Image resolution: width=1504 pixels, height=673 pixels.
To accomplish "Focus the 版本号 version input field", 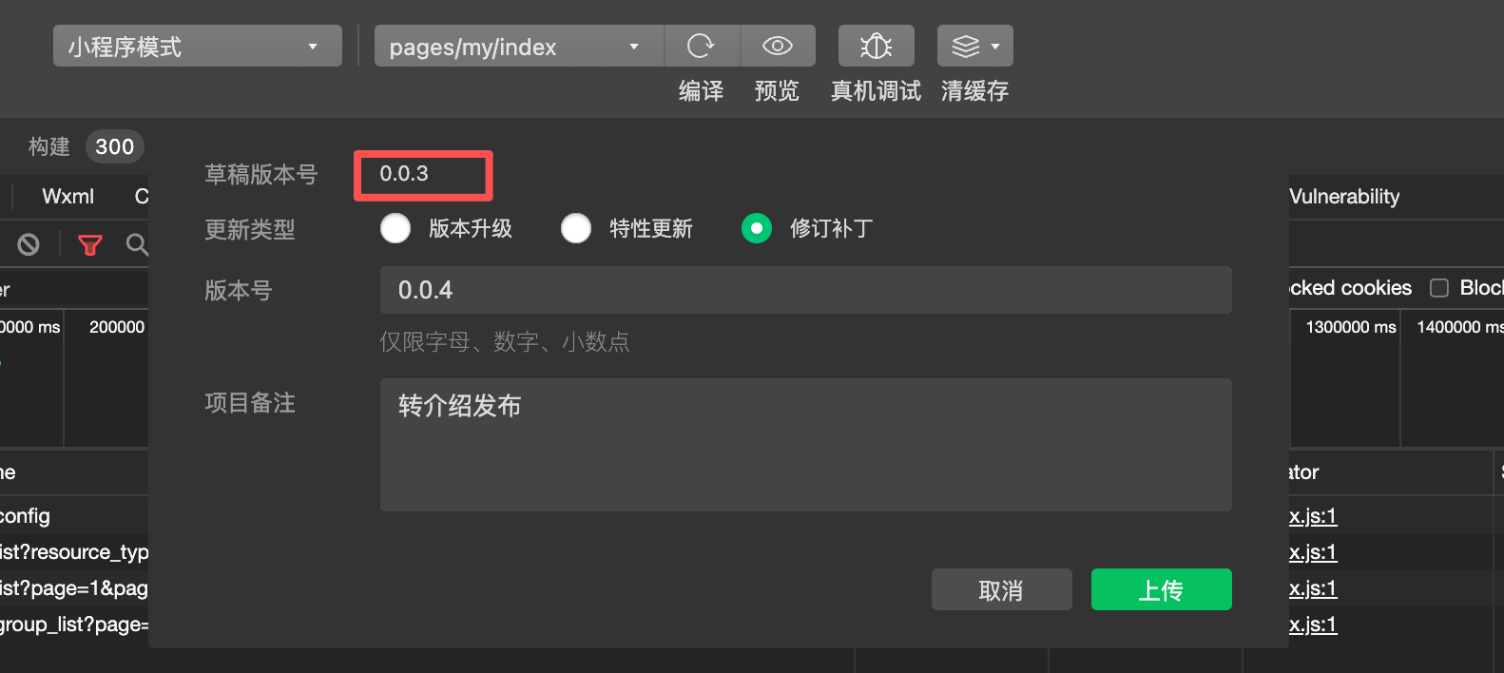I will click(806, 290).
